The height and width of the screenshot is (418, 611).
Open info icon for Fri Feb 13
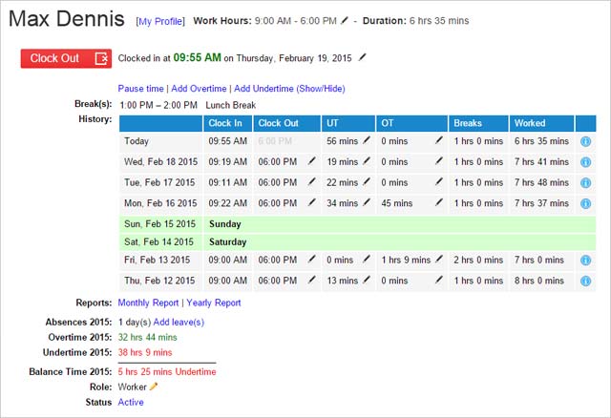(x=585, y=261)
